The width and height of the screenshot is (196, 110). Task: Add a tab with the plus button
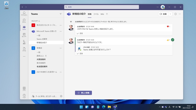[x=107, y=14]
